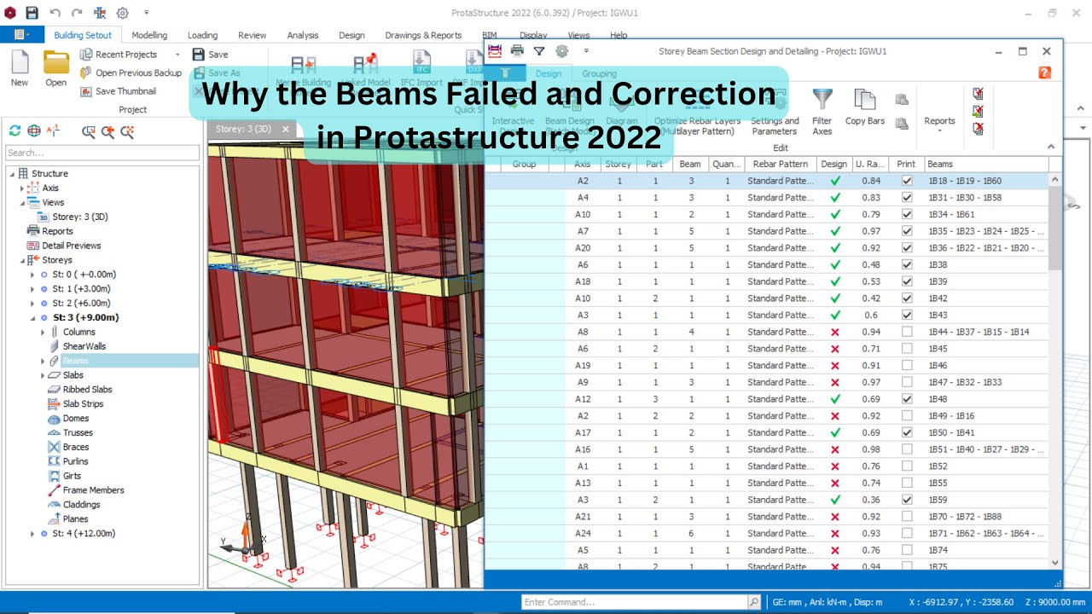This screenshot has width=1092, height=614.
Task: Enable Print checkbox for 1B46 row
Action: tap(907, 365)
